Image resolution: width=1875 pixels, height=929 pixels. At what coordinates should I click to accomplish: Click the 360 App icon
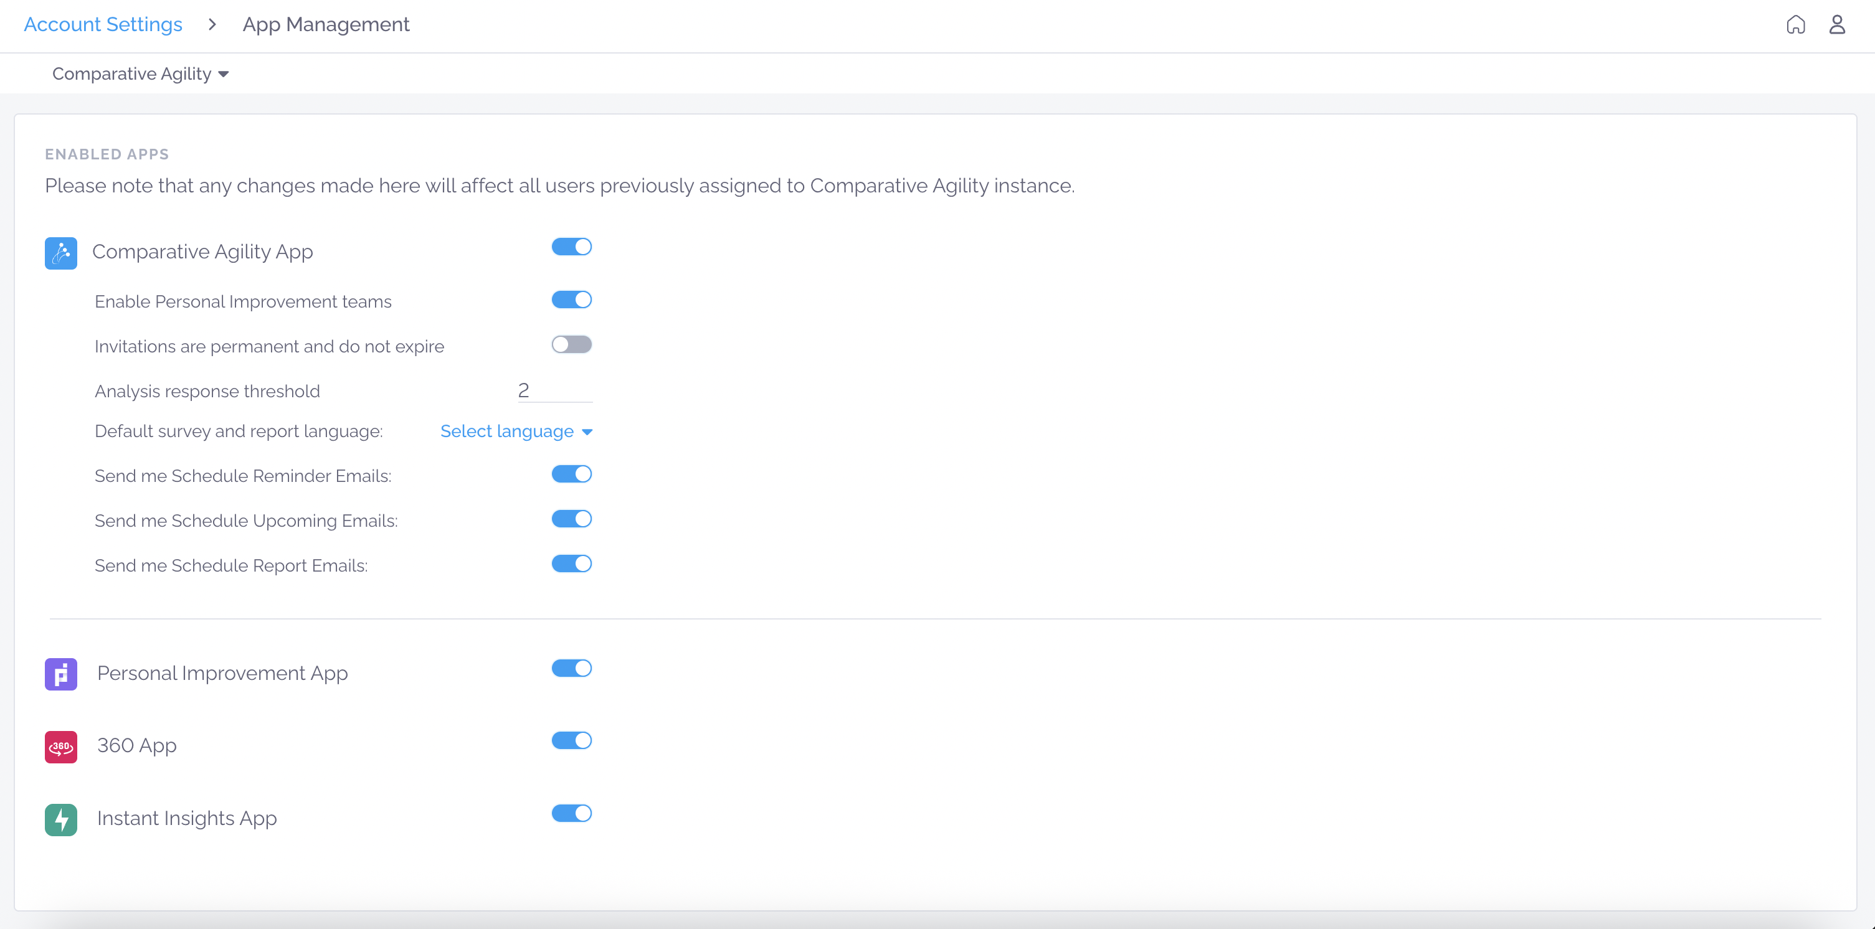pyautogui.click(x=61, y=747)
